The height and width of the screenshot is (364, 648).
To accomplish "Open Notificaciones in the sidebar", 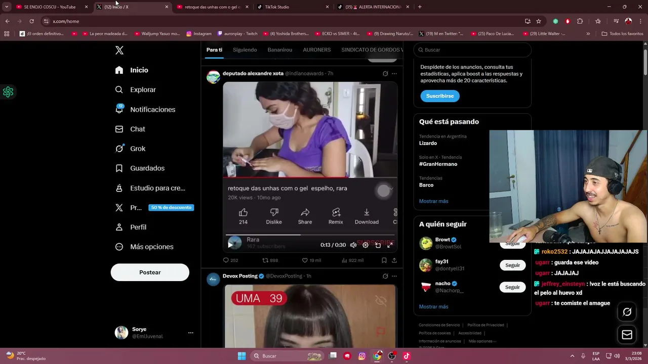I will point(145,109).
